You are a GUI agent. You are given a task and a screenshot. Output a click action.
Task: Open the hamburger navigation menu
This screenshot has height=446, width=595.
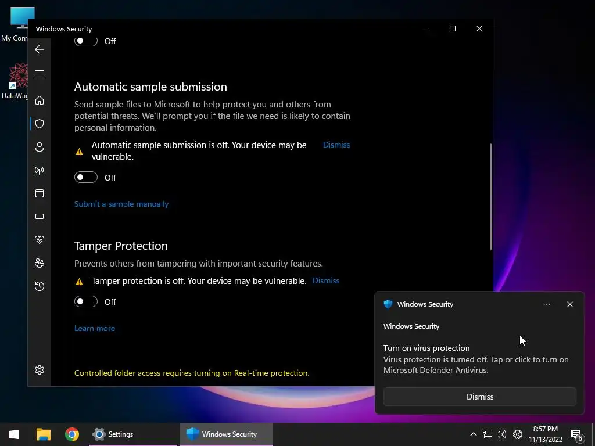40,73
